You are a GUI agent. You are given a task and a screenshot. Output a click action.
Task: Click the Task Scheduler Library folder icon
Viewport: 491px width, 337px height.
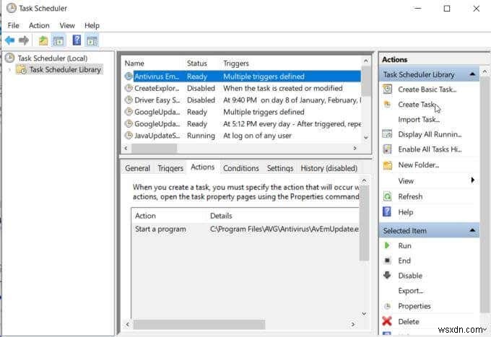click(21, 69)
